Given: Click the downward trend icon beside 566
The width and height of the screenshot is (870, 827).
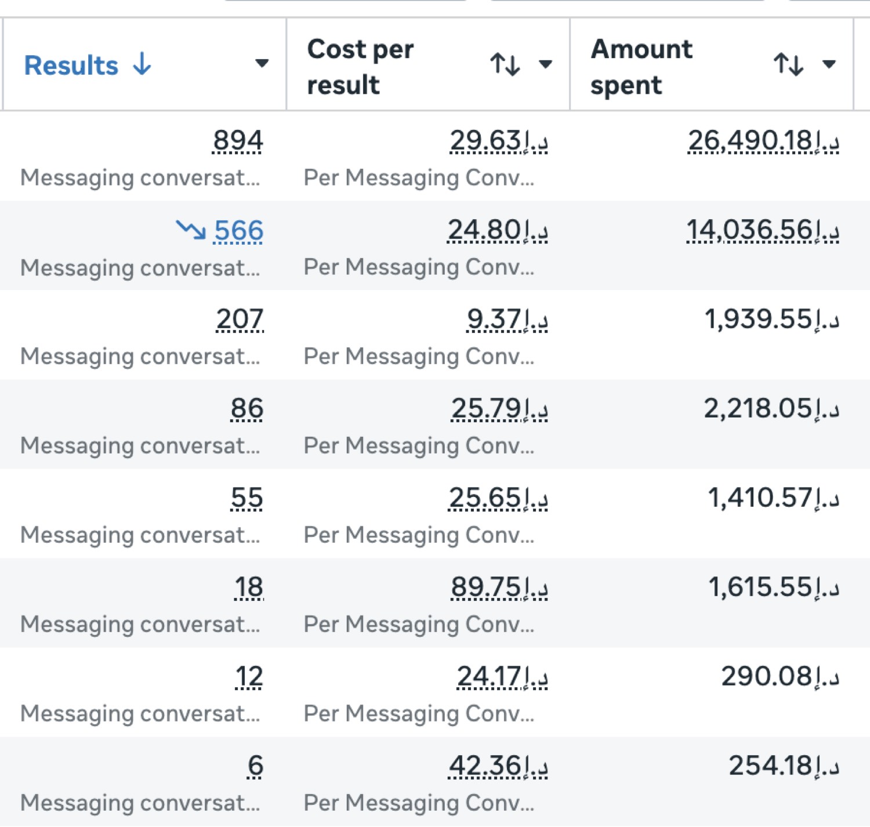Looking at the screenshot, I should [x=191, y=230].
